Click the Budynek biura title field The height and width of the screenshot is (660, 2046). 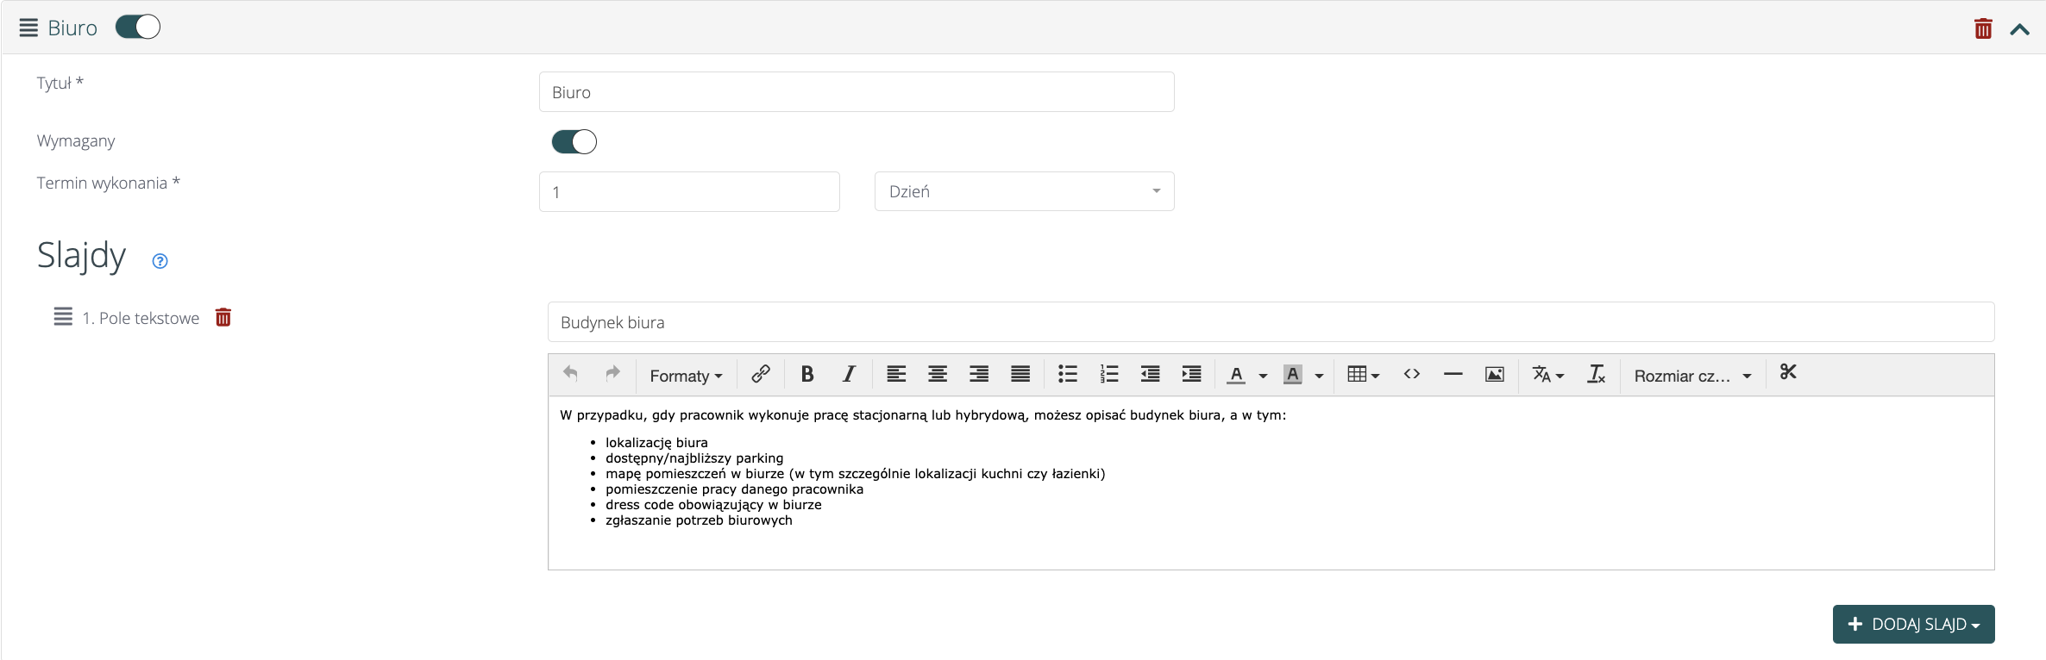click(1271, 322)
